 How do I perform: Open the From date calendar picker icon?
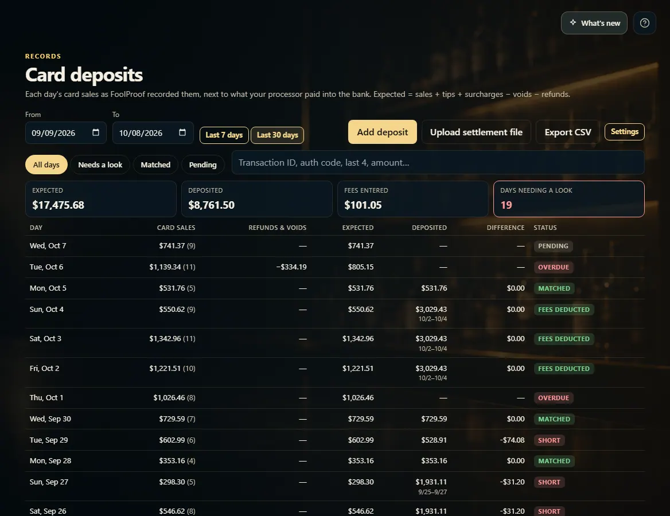(96, 132)
